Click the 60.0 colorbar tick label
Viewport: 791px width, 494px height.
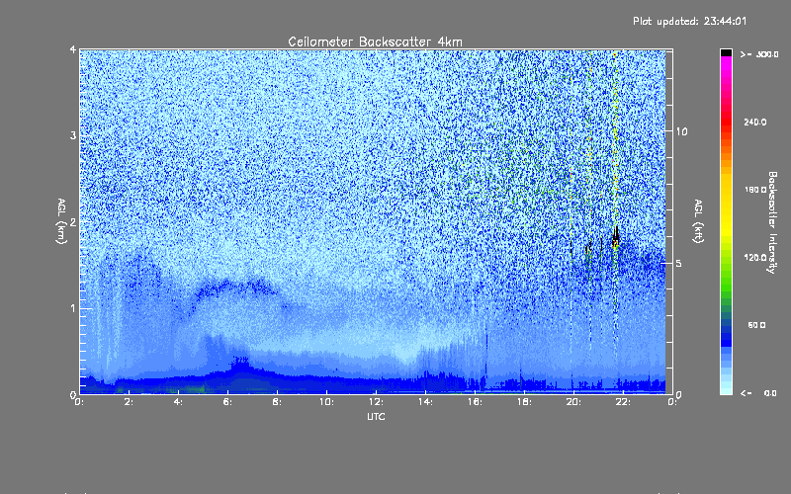coord(756,325)
